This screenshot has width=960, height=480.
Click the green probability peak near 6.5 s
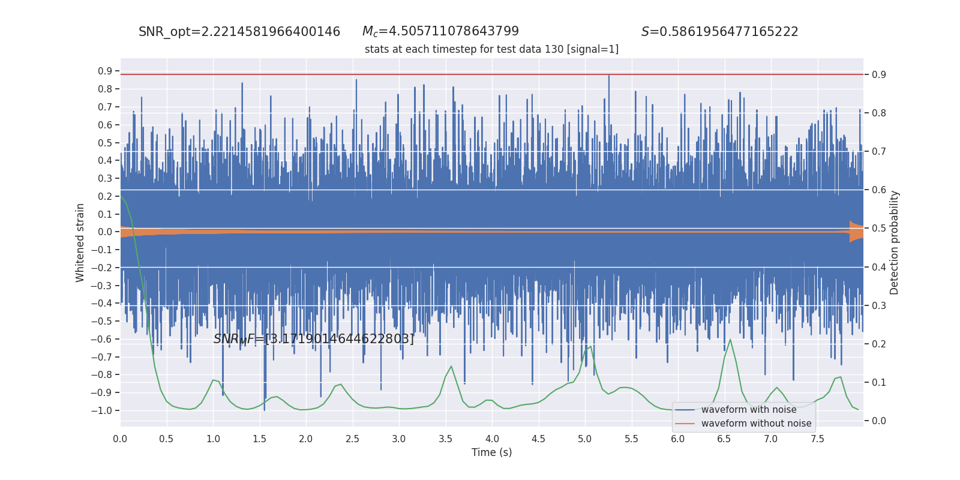730,340
